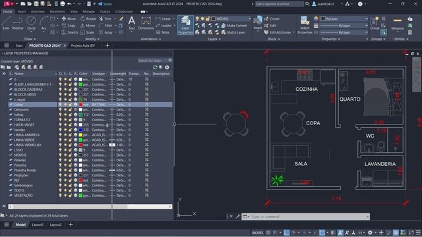Click the MODEL status bar button

tap(258, 232)
